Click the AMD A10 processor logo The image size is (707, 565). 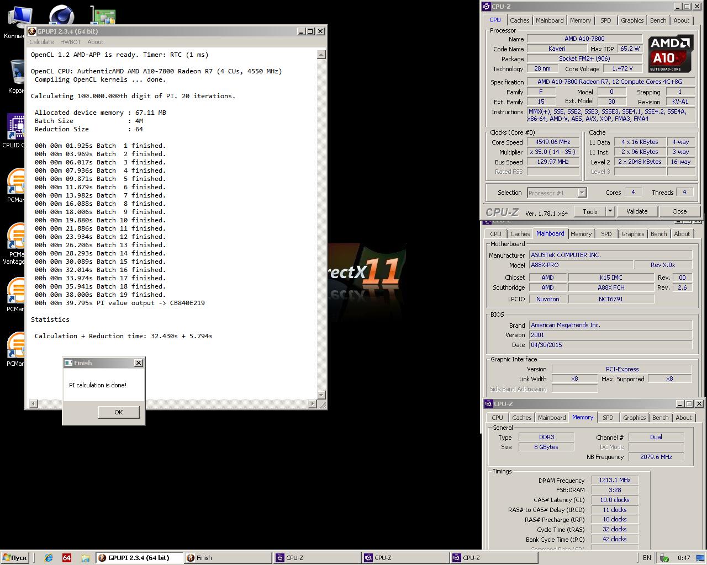pos(670,54)
